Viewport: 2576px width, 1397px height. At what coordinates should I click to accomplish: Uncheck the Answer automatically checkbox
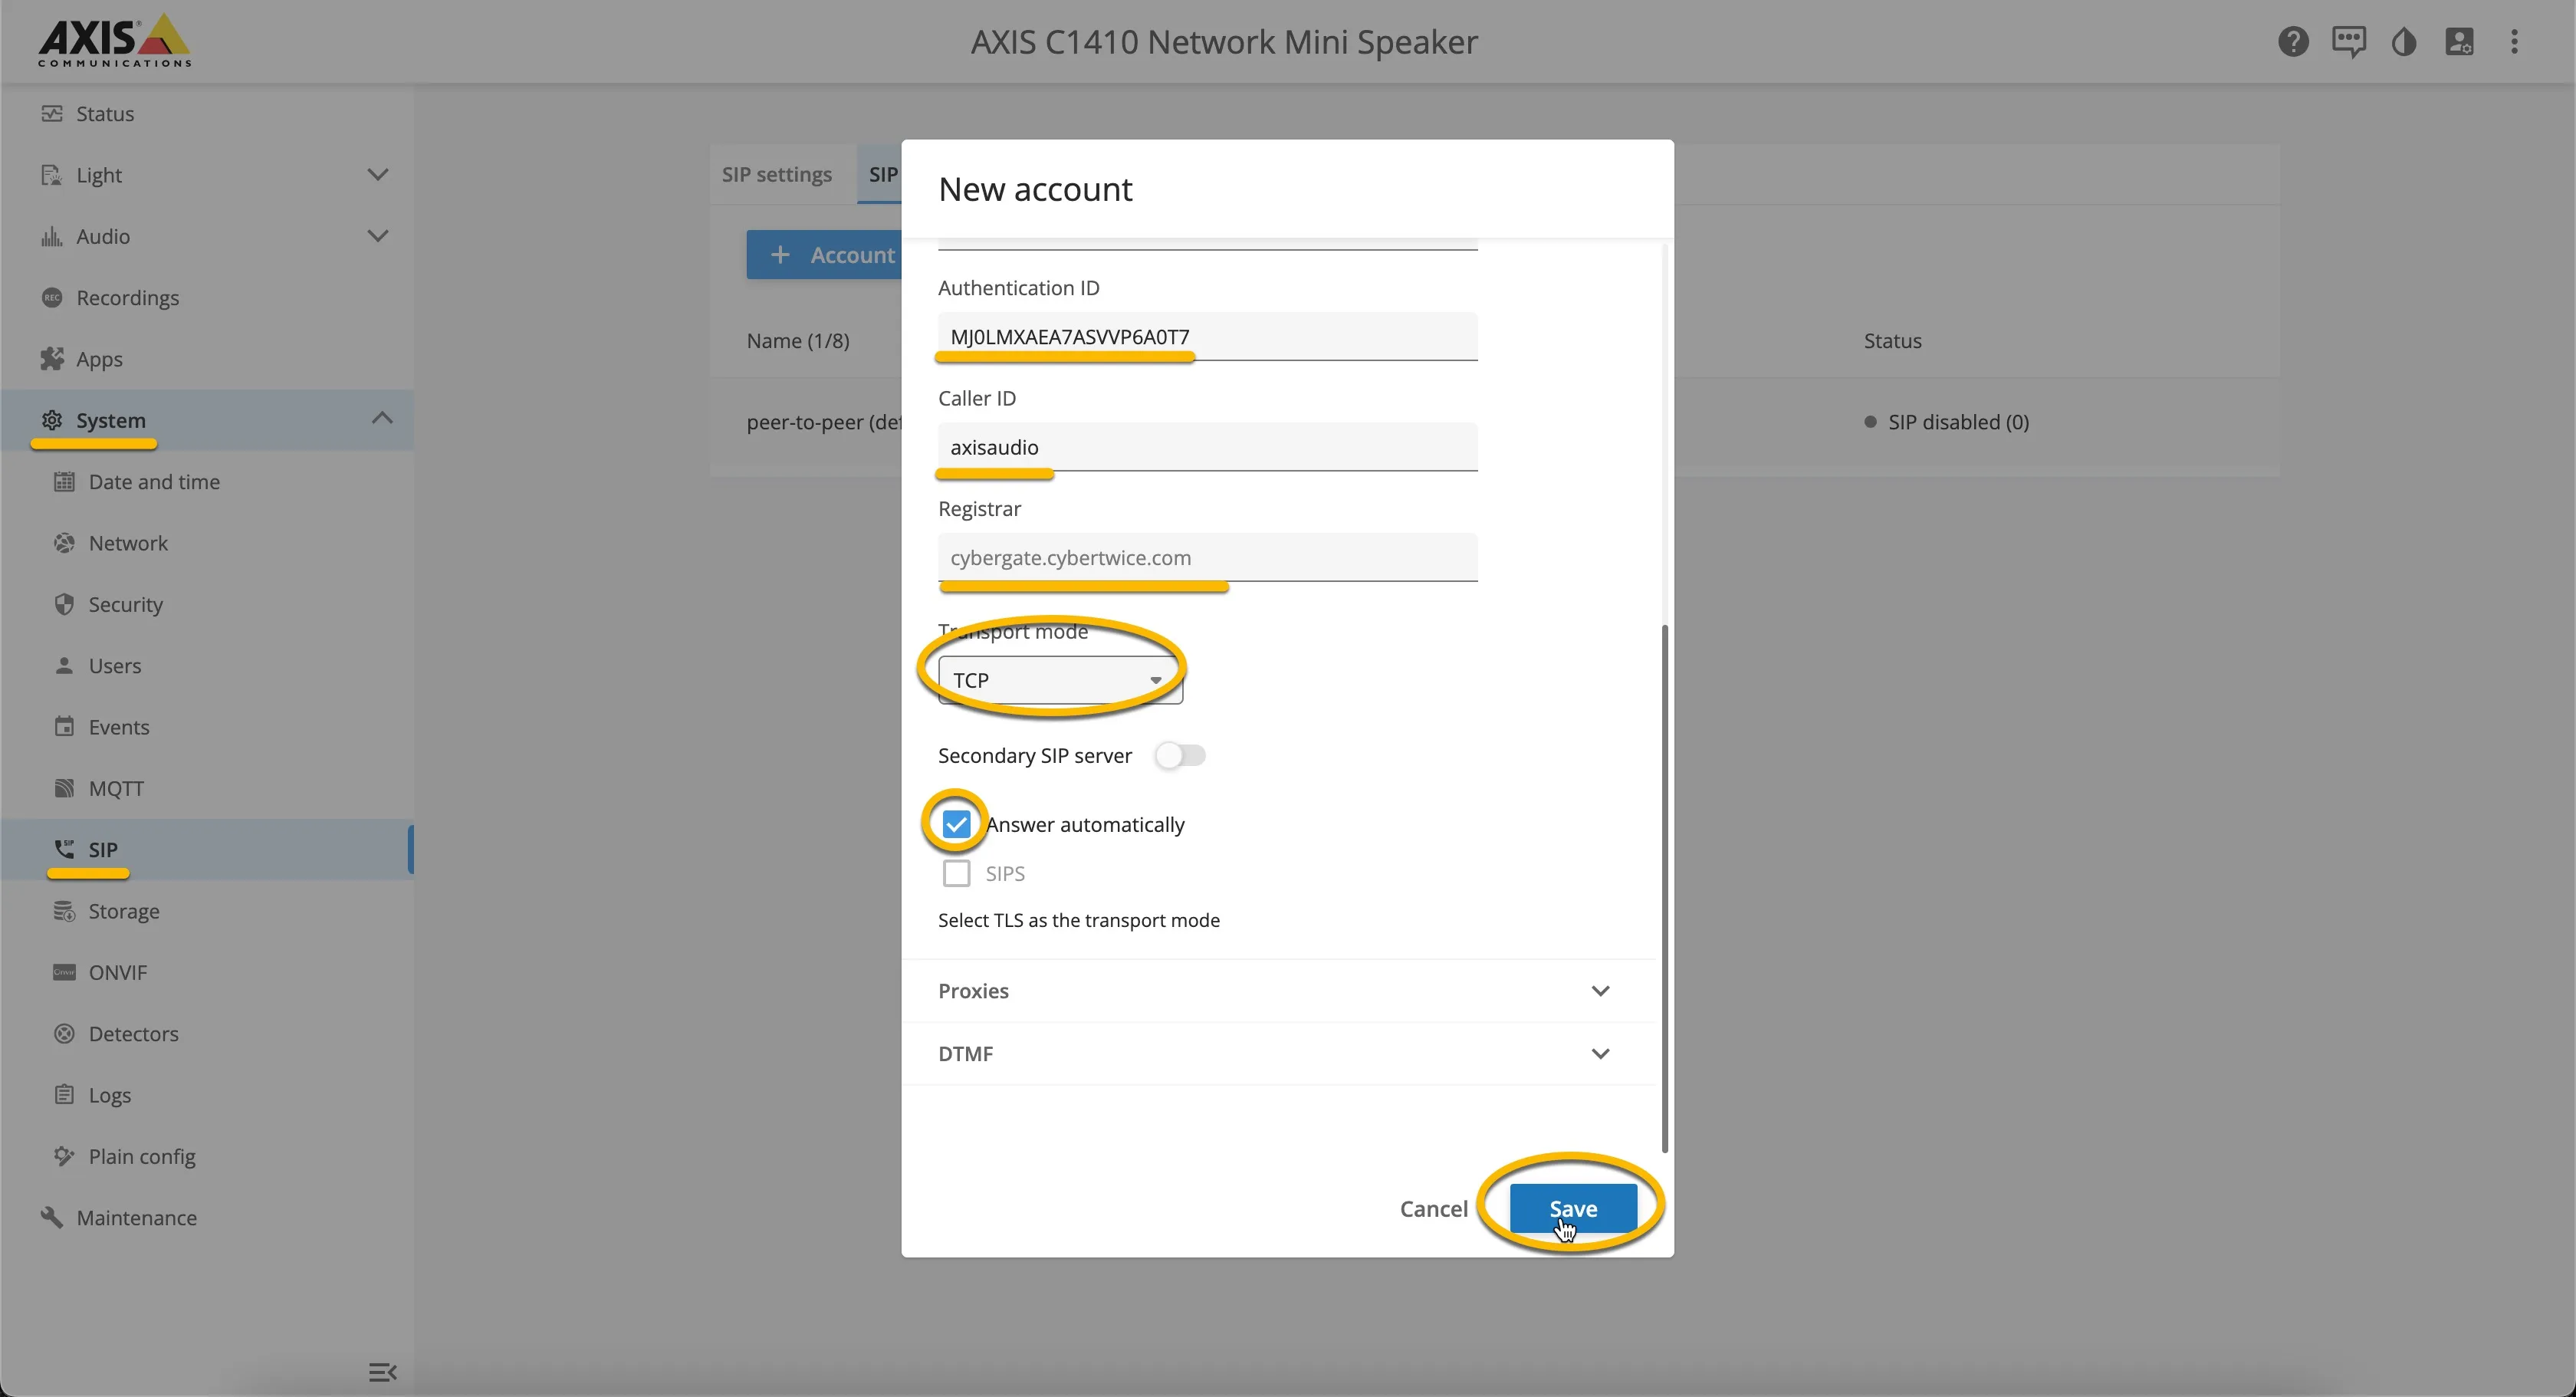pos(956,824)
